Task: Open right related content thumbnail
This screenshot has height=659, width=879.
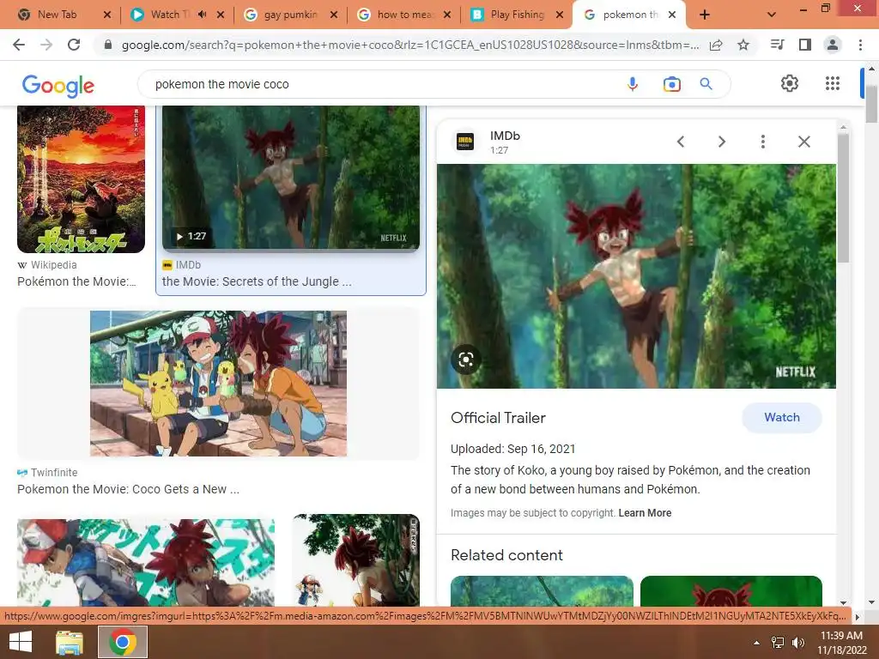Action: [731, 590]
